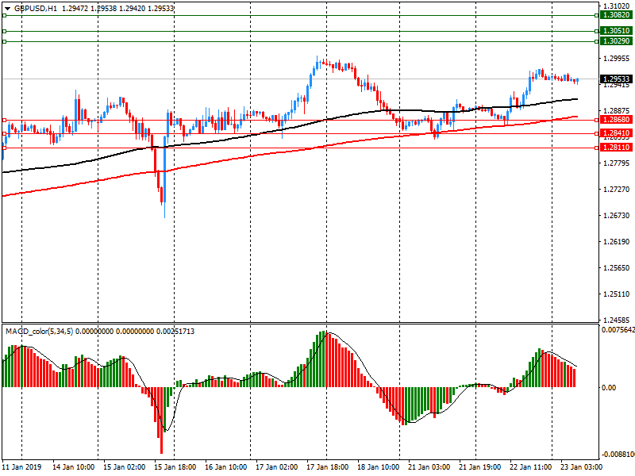Select left handle of 1.28410 red line
The image size is (635, 476).
pyautogui.click(x=4, y=133)
